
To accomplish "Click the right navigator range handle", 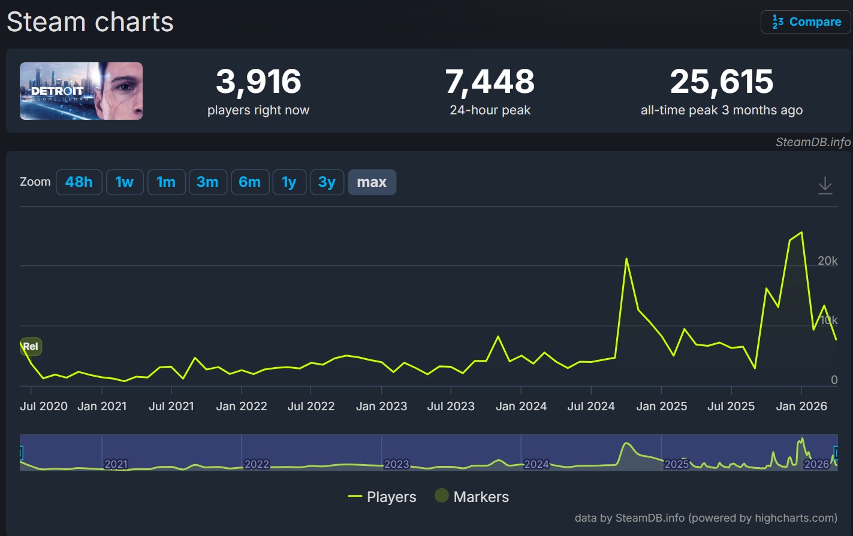I will pos(837,453).
